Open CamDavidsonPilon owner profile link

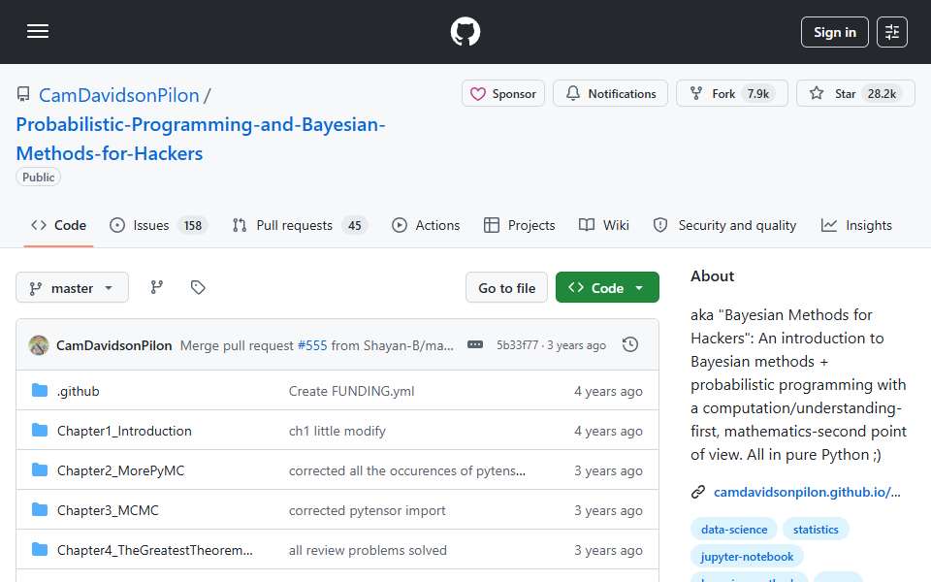click(x=118, y=95)
